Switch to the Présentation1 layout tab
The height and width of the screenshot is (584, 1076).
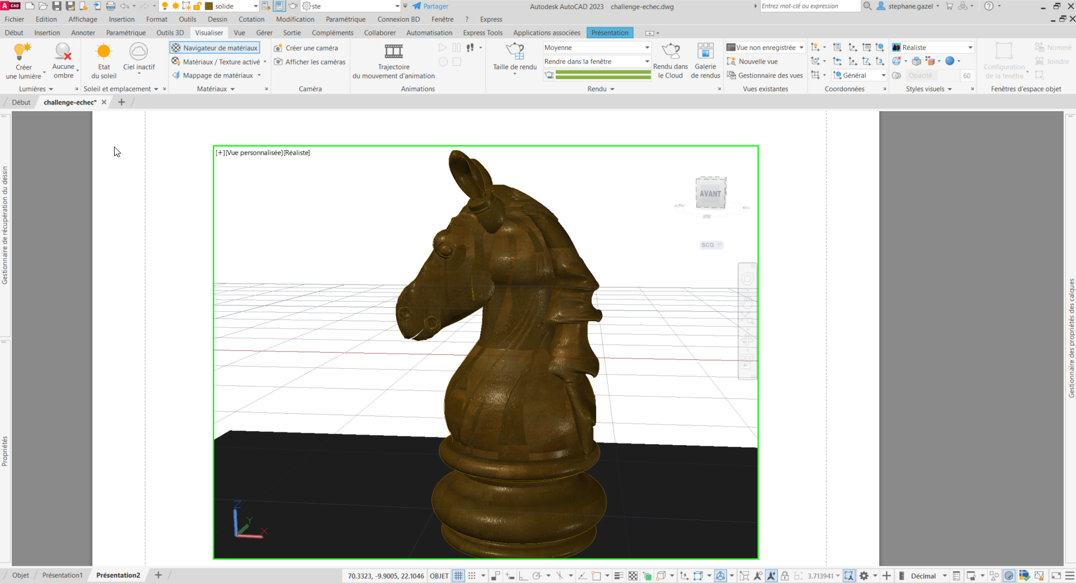pos(62,575)
